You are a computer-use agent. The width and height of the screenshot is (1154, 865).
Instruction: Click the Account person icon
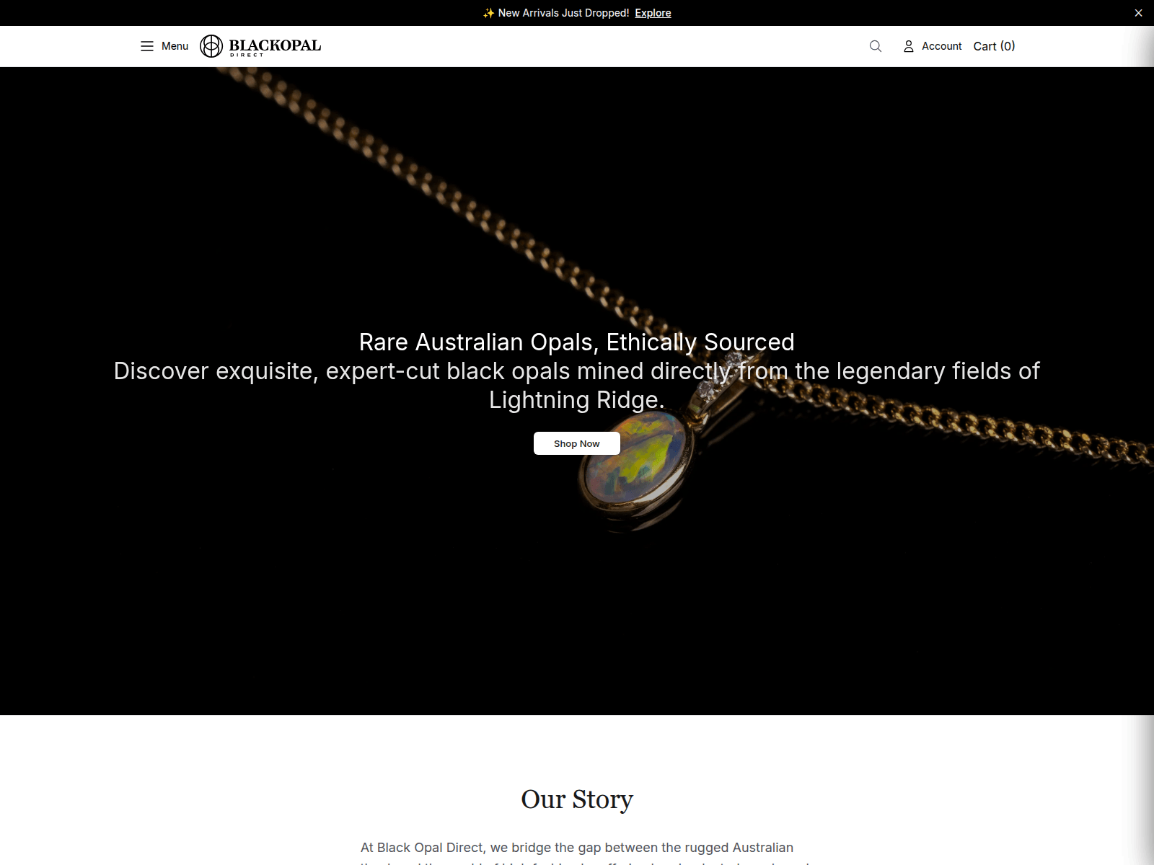click(909, 46)
